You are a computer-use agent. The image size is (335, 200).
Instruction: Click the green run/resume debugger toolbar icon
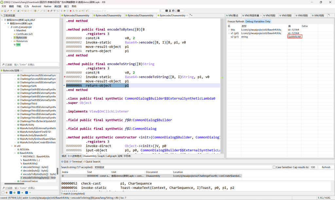(64, 11)
